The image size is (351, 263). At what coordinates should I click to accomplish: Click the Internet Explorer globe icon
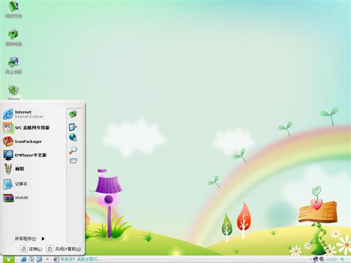click(8, 114)
